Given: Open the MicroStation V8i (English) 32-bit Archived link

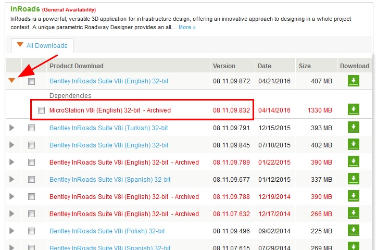Looking at the screenshot, I should [110, 110].
